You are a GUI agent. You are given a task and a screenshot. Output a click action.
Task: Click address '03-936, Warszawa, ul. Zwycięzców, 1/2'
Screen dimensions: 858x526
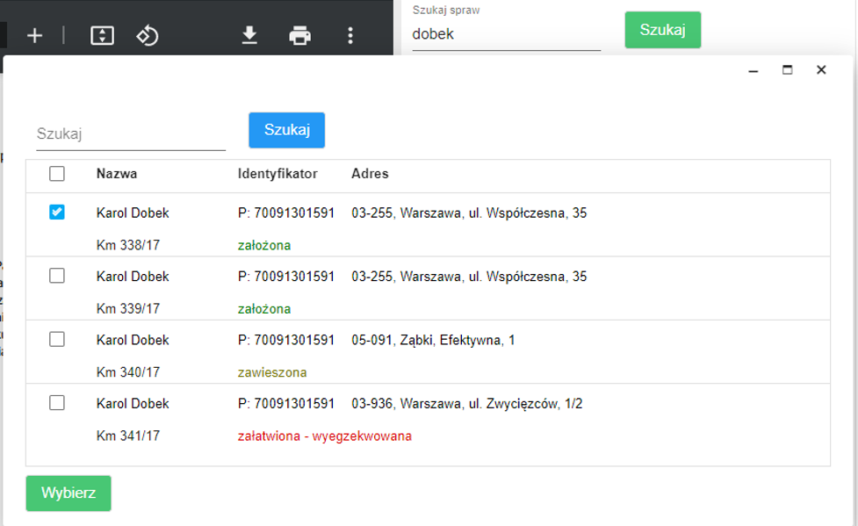(466, 404)
